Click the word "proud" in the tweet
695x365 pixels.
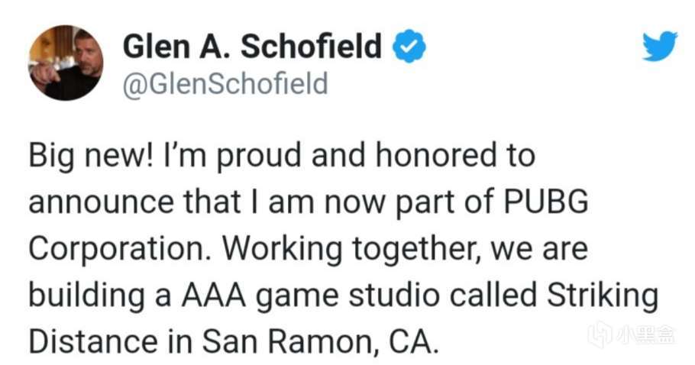click(260, 157)
